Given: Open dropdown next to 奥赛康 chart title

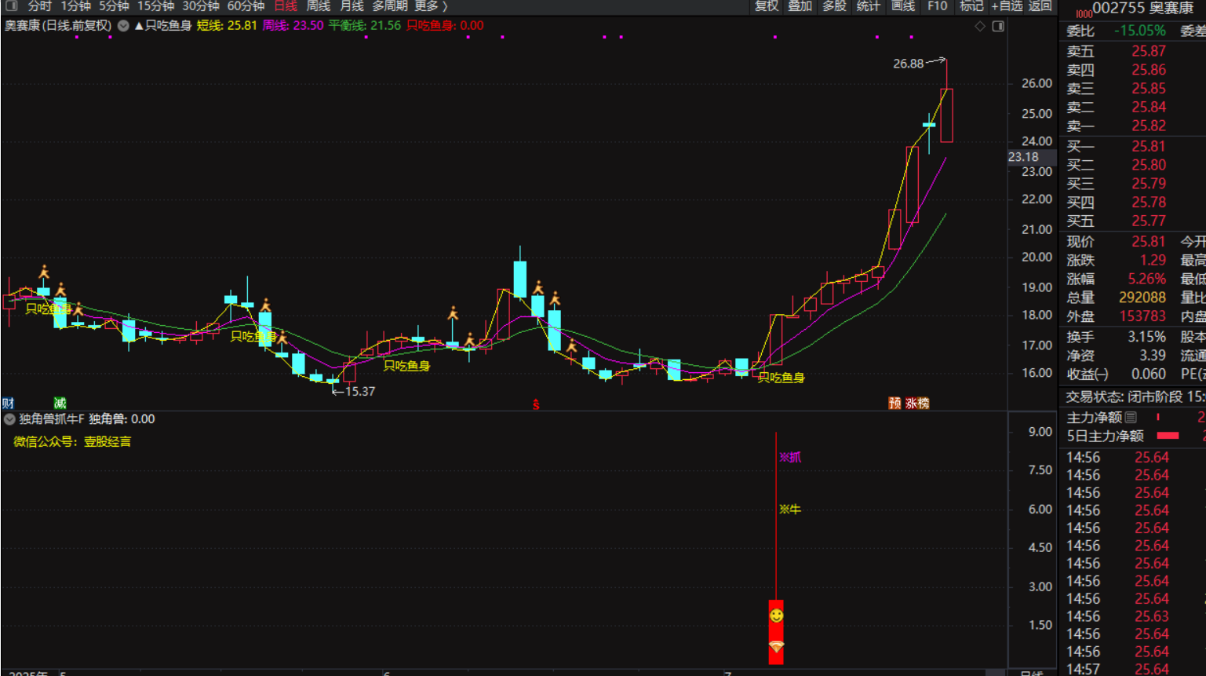Looking at the screenshot, I should 123,26.
